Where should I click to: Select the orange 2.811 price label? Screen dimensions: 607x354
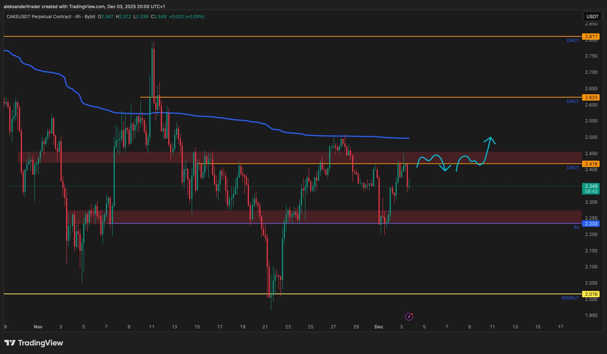[591, 37]
